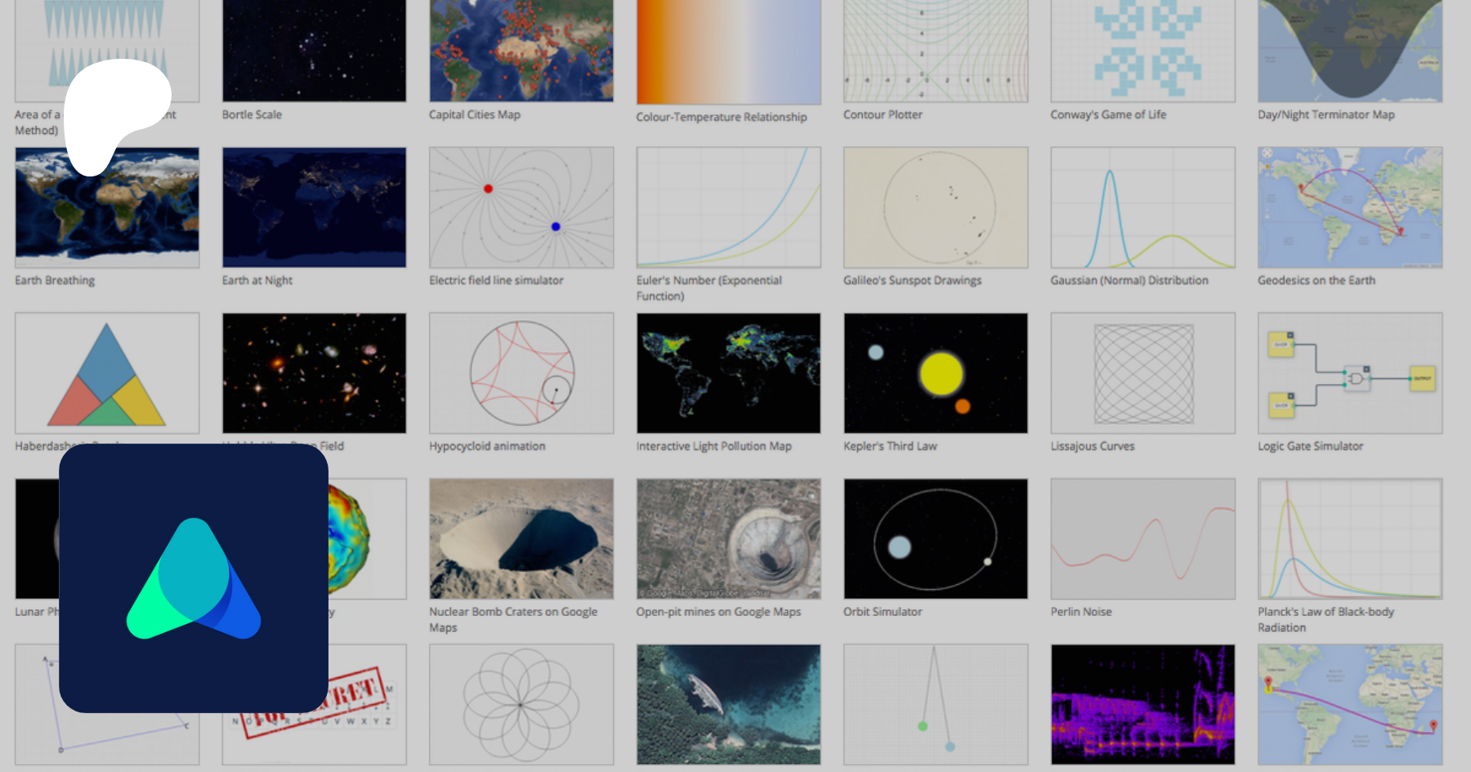The width and height of the screenshot is (1471, 772).
Task: Click the Capital Cities Map thumbnail
Action: tap(521, 51)
